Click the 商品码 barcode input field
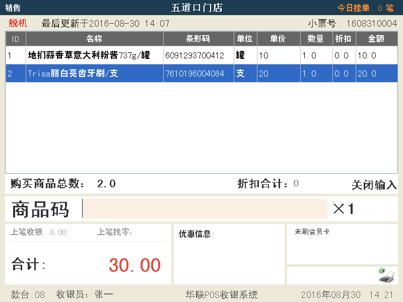 (205, 209)
